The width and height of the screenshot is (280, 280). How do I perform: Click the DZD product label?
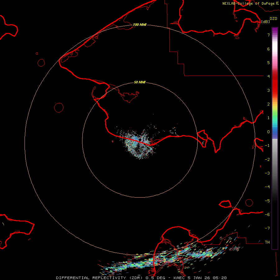[x=273, y=19]
